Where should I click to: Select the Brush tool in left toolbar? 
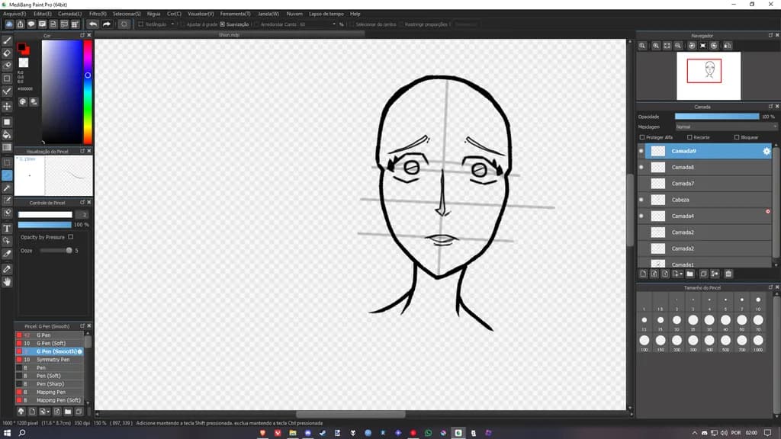point(7,41)
